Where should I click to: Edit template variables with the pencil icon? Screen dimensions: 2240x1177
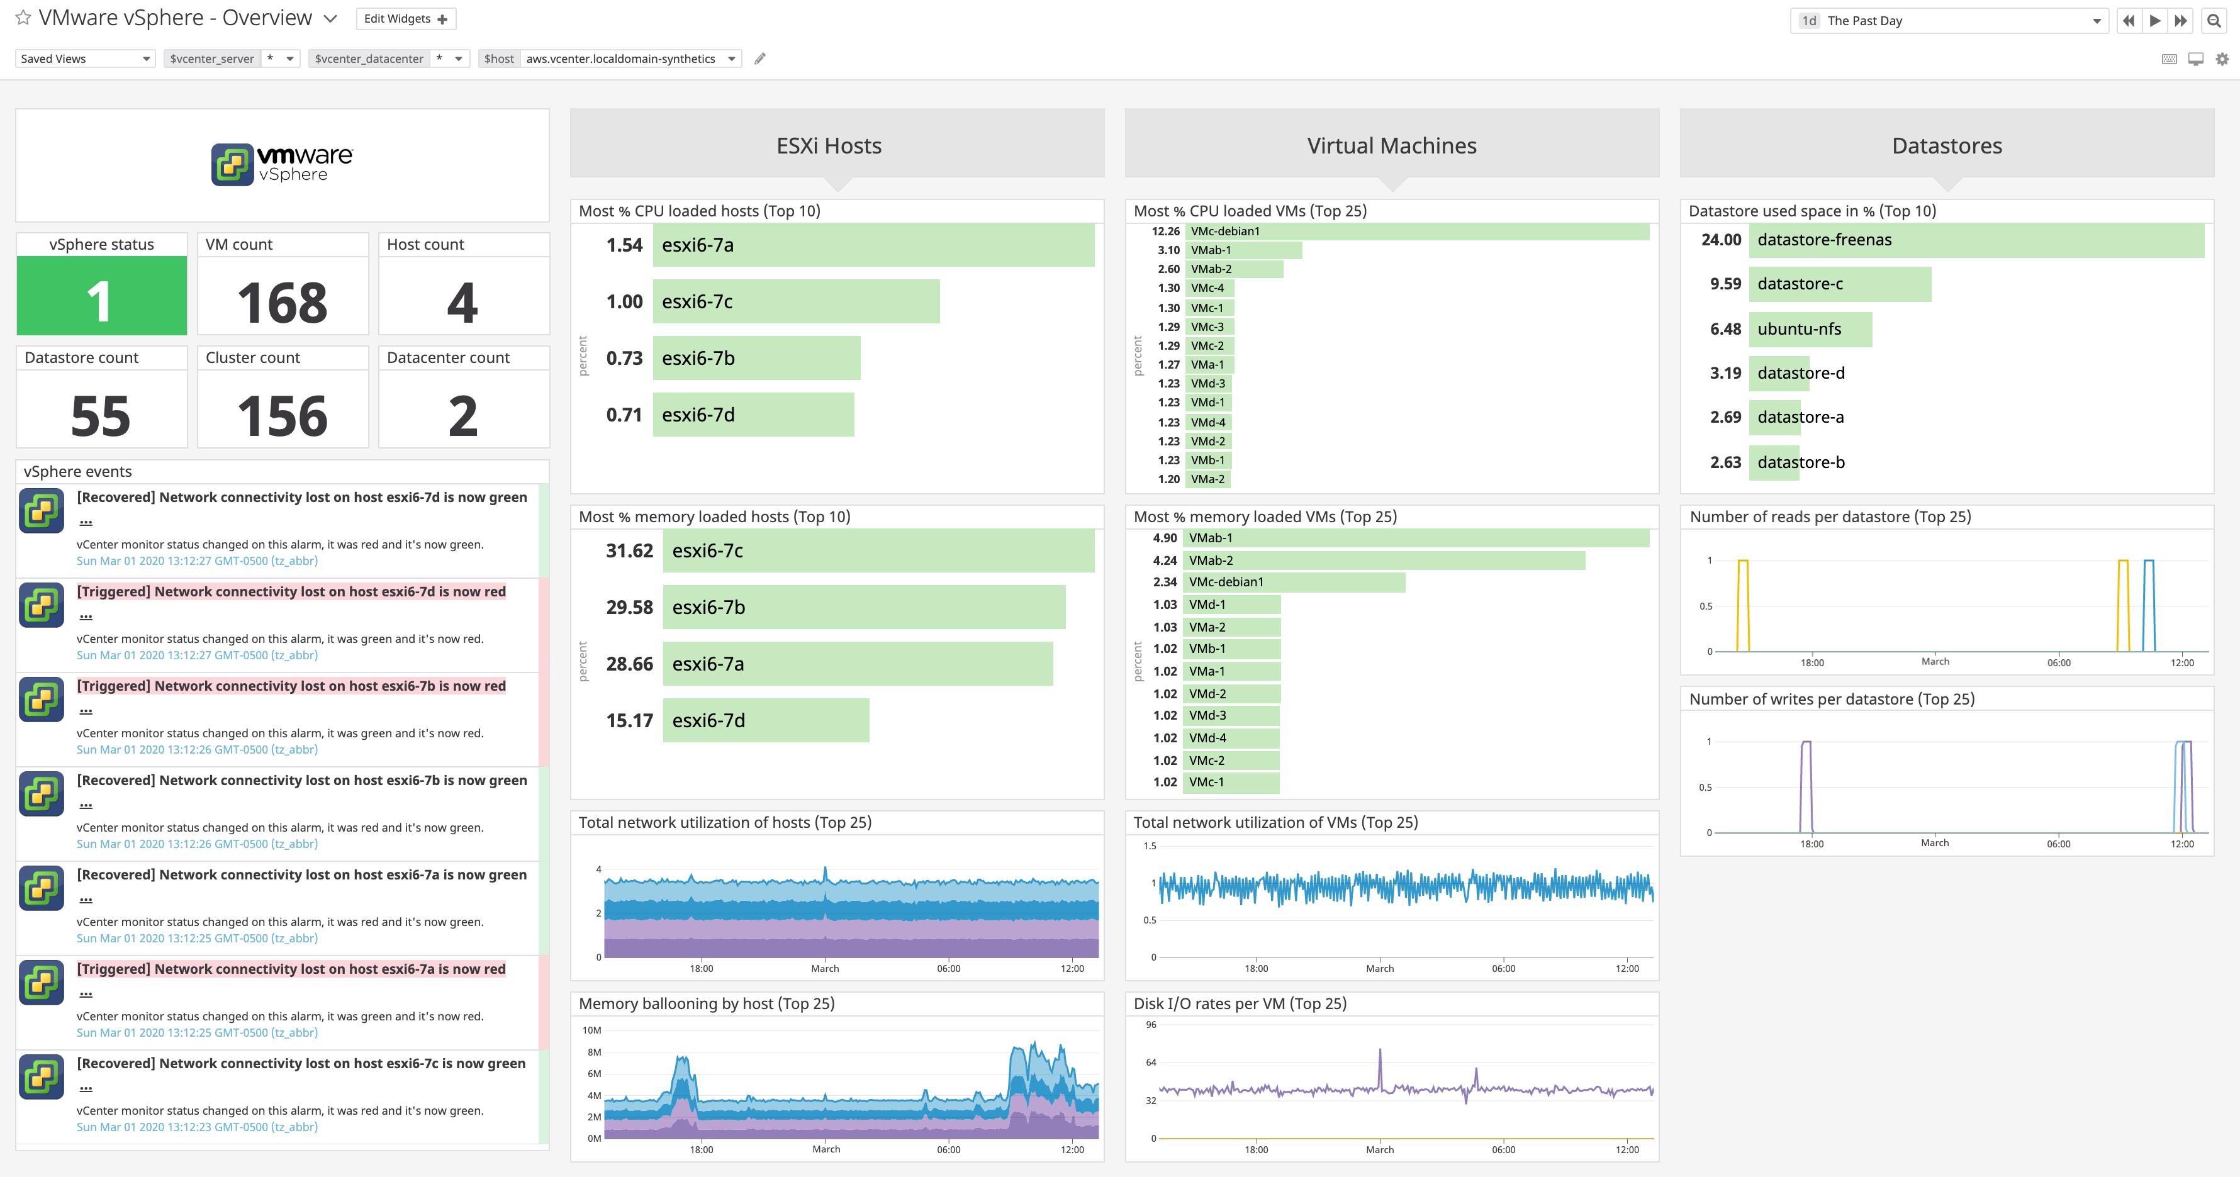760,59
